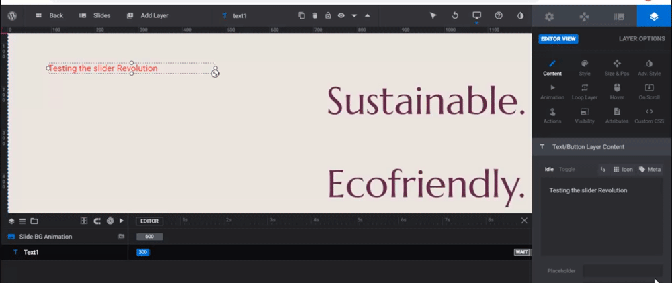Image resolution: width=672 pixels, height=283 pixels.
Task: Open the Size & Pos section
Action: 617,68
